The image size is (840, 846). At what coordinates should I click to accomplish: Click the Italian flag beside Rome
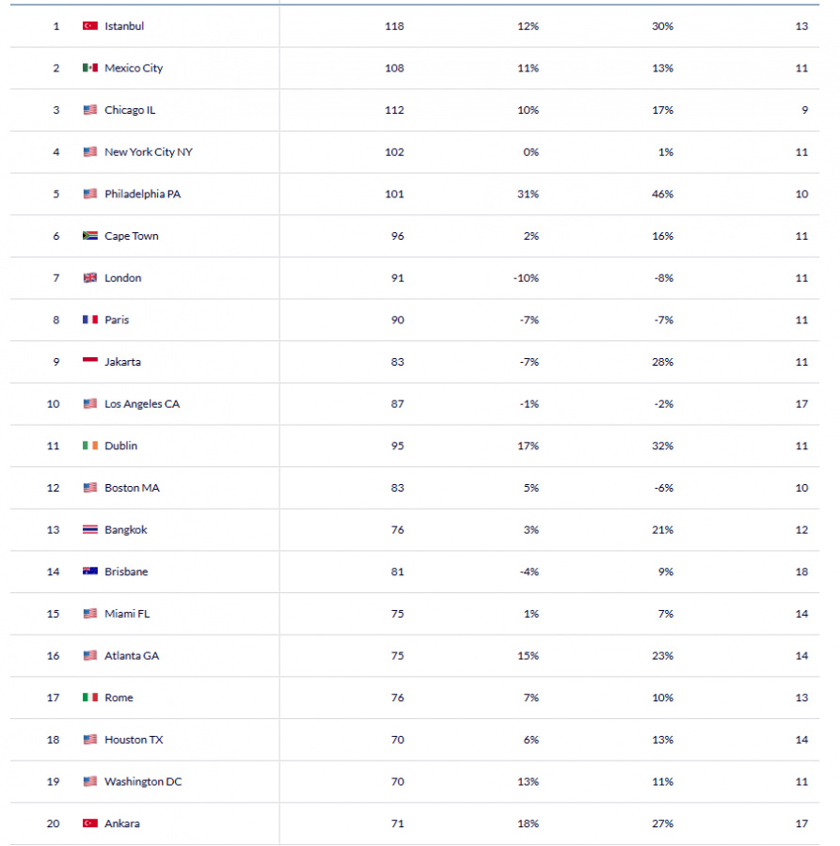click(90, 697)
